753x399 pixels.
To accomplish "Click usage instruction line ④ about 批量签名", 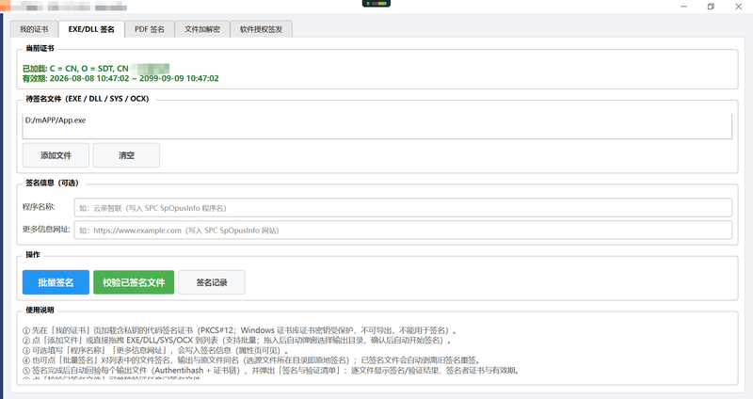I will (251, 360).
